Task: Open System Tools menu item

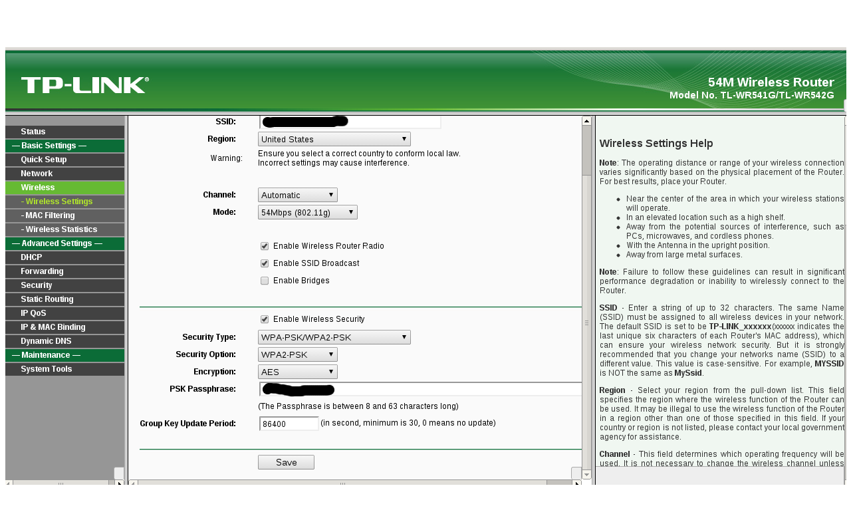Action: (65, 369)
